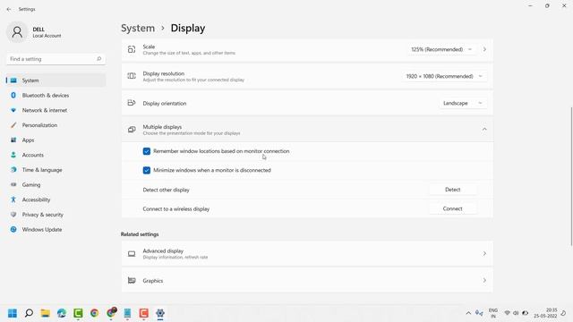Screen dimensions: 573x322
Task: Go to System in the breadcrumb
Action: click(138, 28)
